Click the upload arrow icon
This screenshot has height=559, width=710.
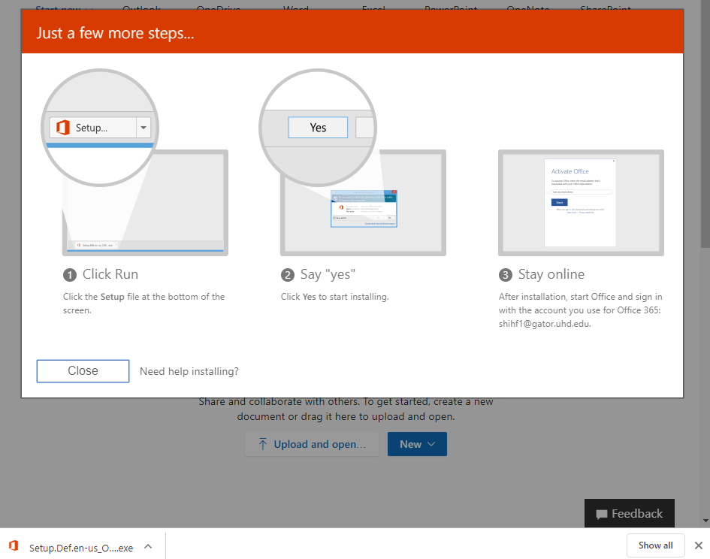[263, 444]
